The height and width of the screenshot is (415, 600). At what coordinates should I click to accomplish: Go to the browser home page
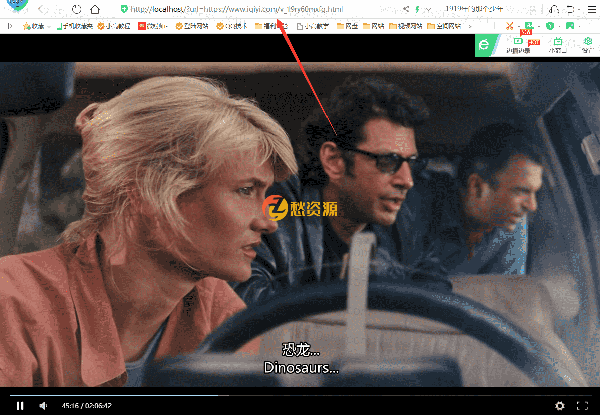[95, 9]
